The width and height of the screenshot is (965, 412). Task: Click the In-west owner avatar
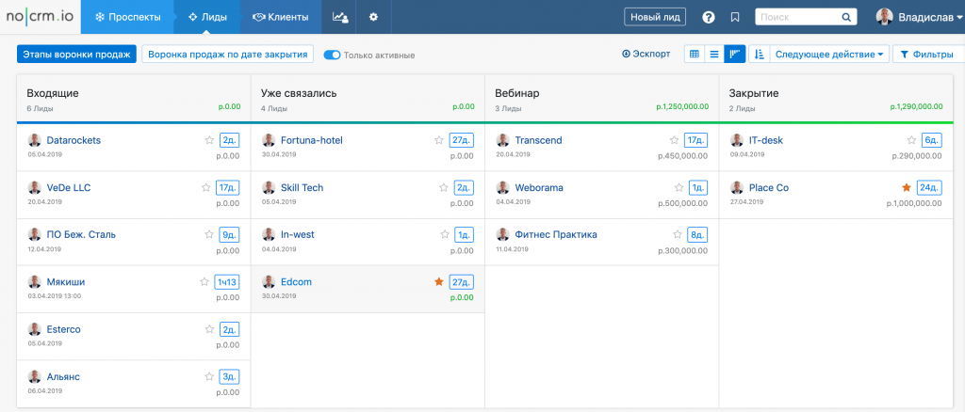(269, 234)
